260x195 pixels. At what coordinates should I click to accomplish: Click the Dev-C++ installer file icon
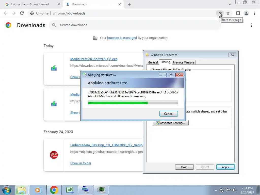(x=54, y=155)
